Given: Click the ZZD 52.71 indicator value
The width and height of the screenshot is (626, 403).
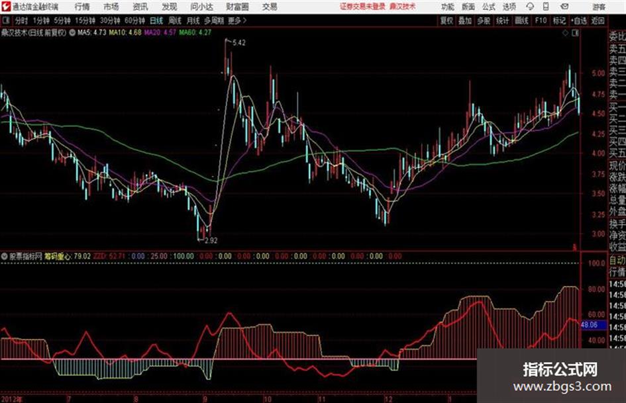Looking at the screenshot, I should [109, 256].
